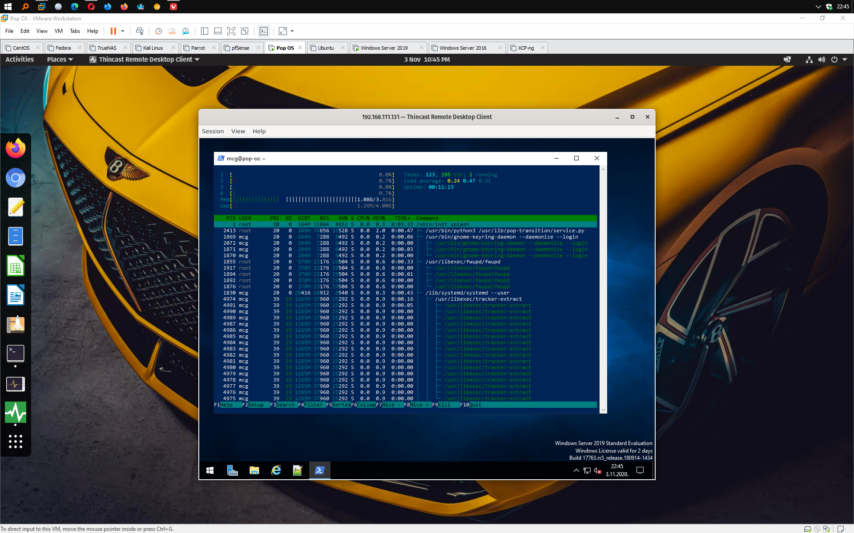
Task: Open the volume indicator in the GNOME top bar
Action: (x=822, y=60)
